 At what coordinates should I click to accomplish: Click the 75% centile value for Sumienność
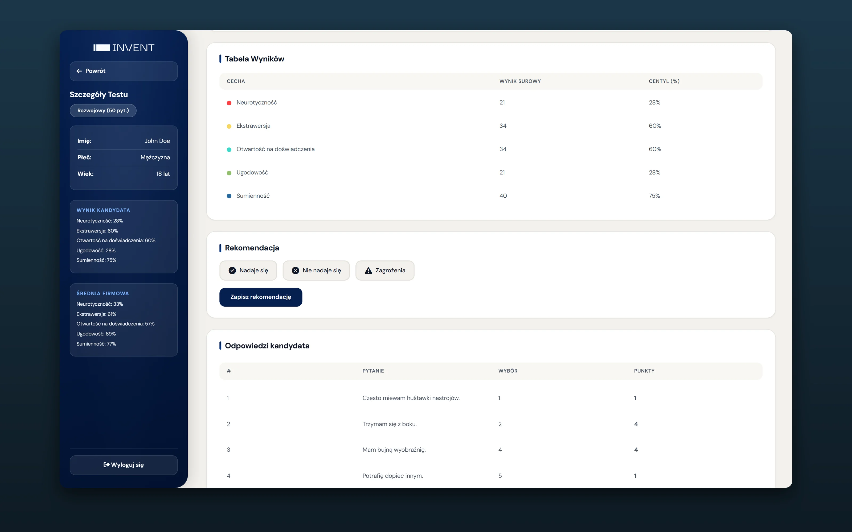[x=654, y=196]
